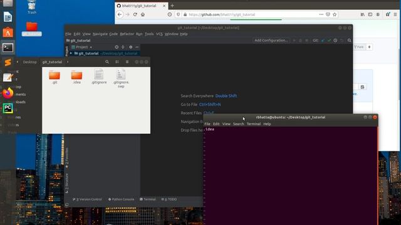Open Version Control tool window tab

click(x=87, y=199)
